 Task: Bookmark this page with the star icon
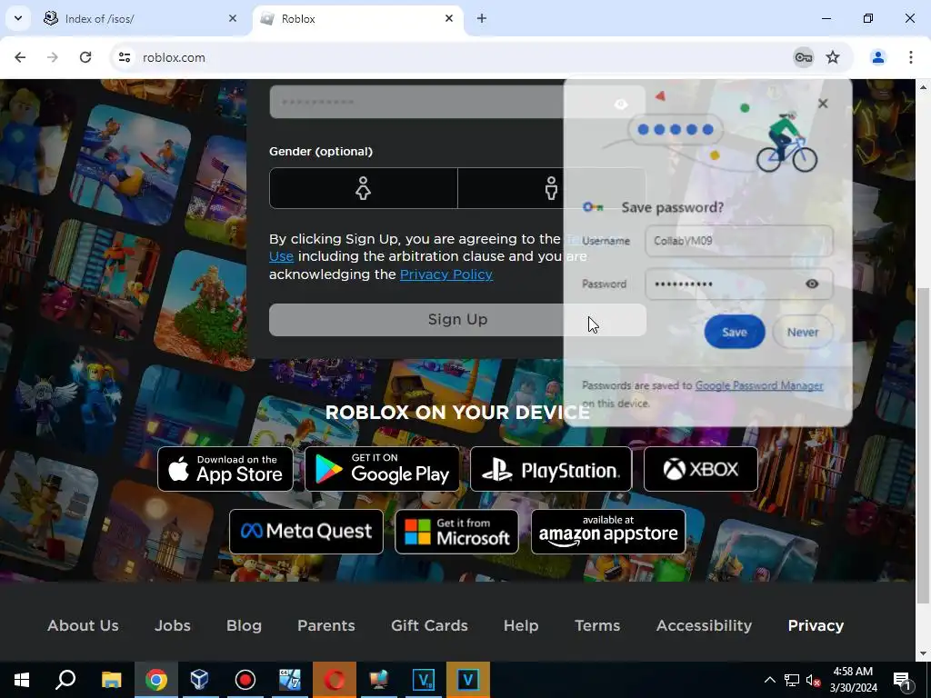tap(833, 57)
